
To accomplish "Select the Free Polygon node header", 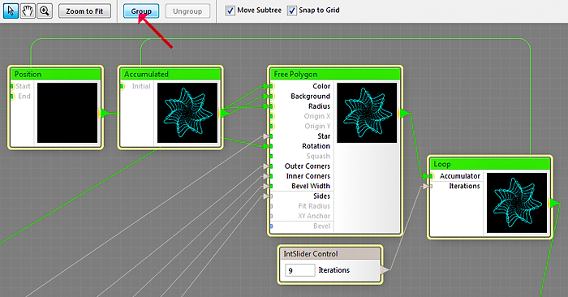I will [335, 75].
